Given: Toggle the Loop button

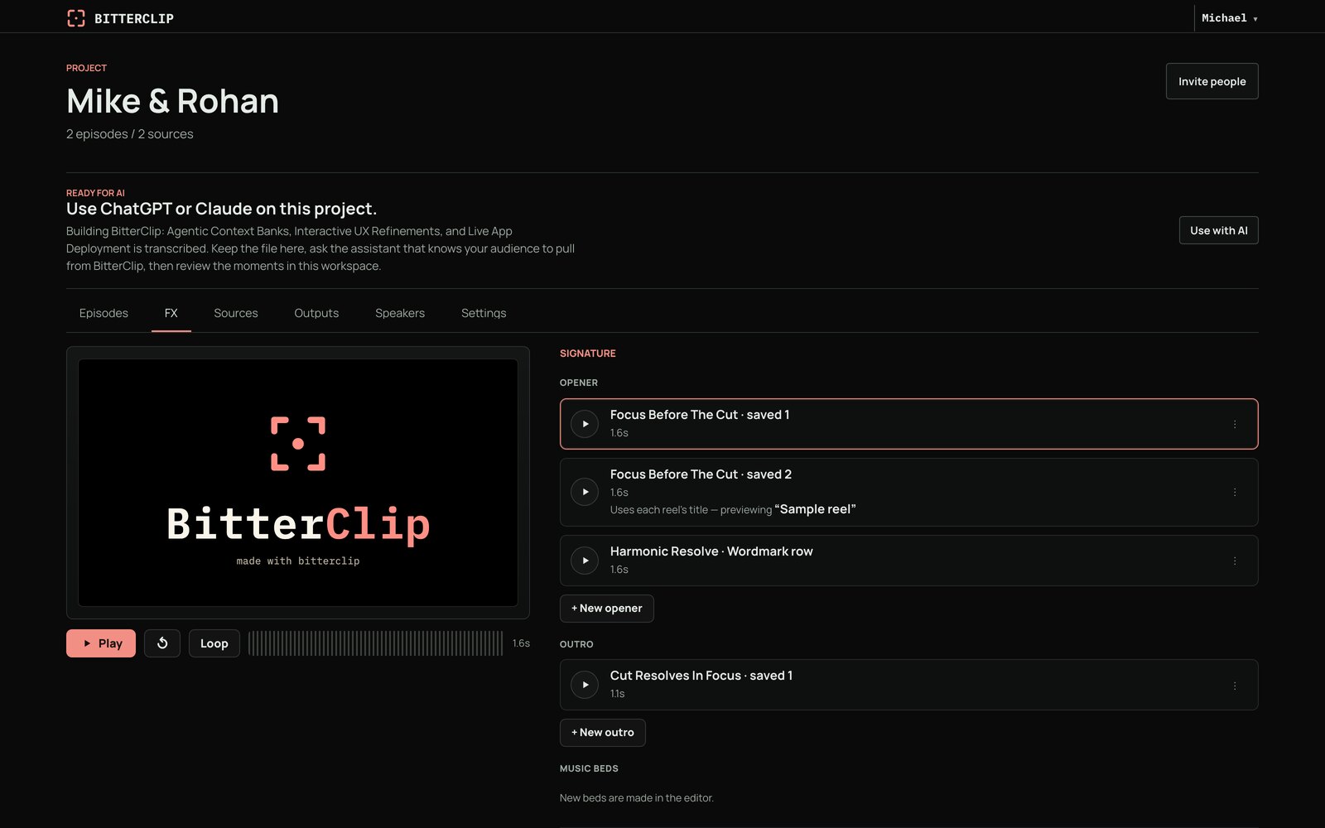Looking at the screenshot, I should [214, 643].
